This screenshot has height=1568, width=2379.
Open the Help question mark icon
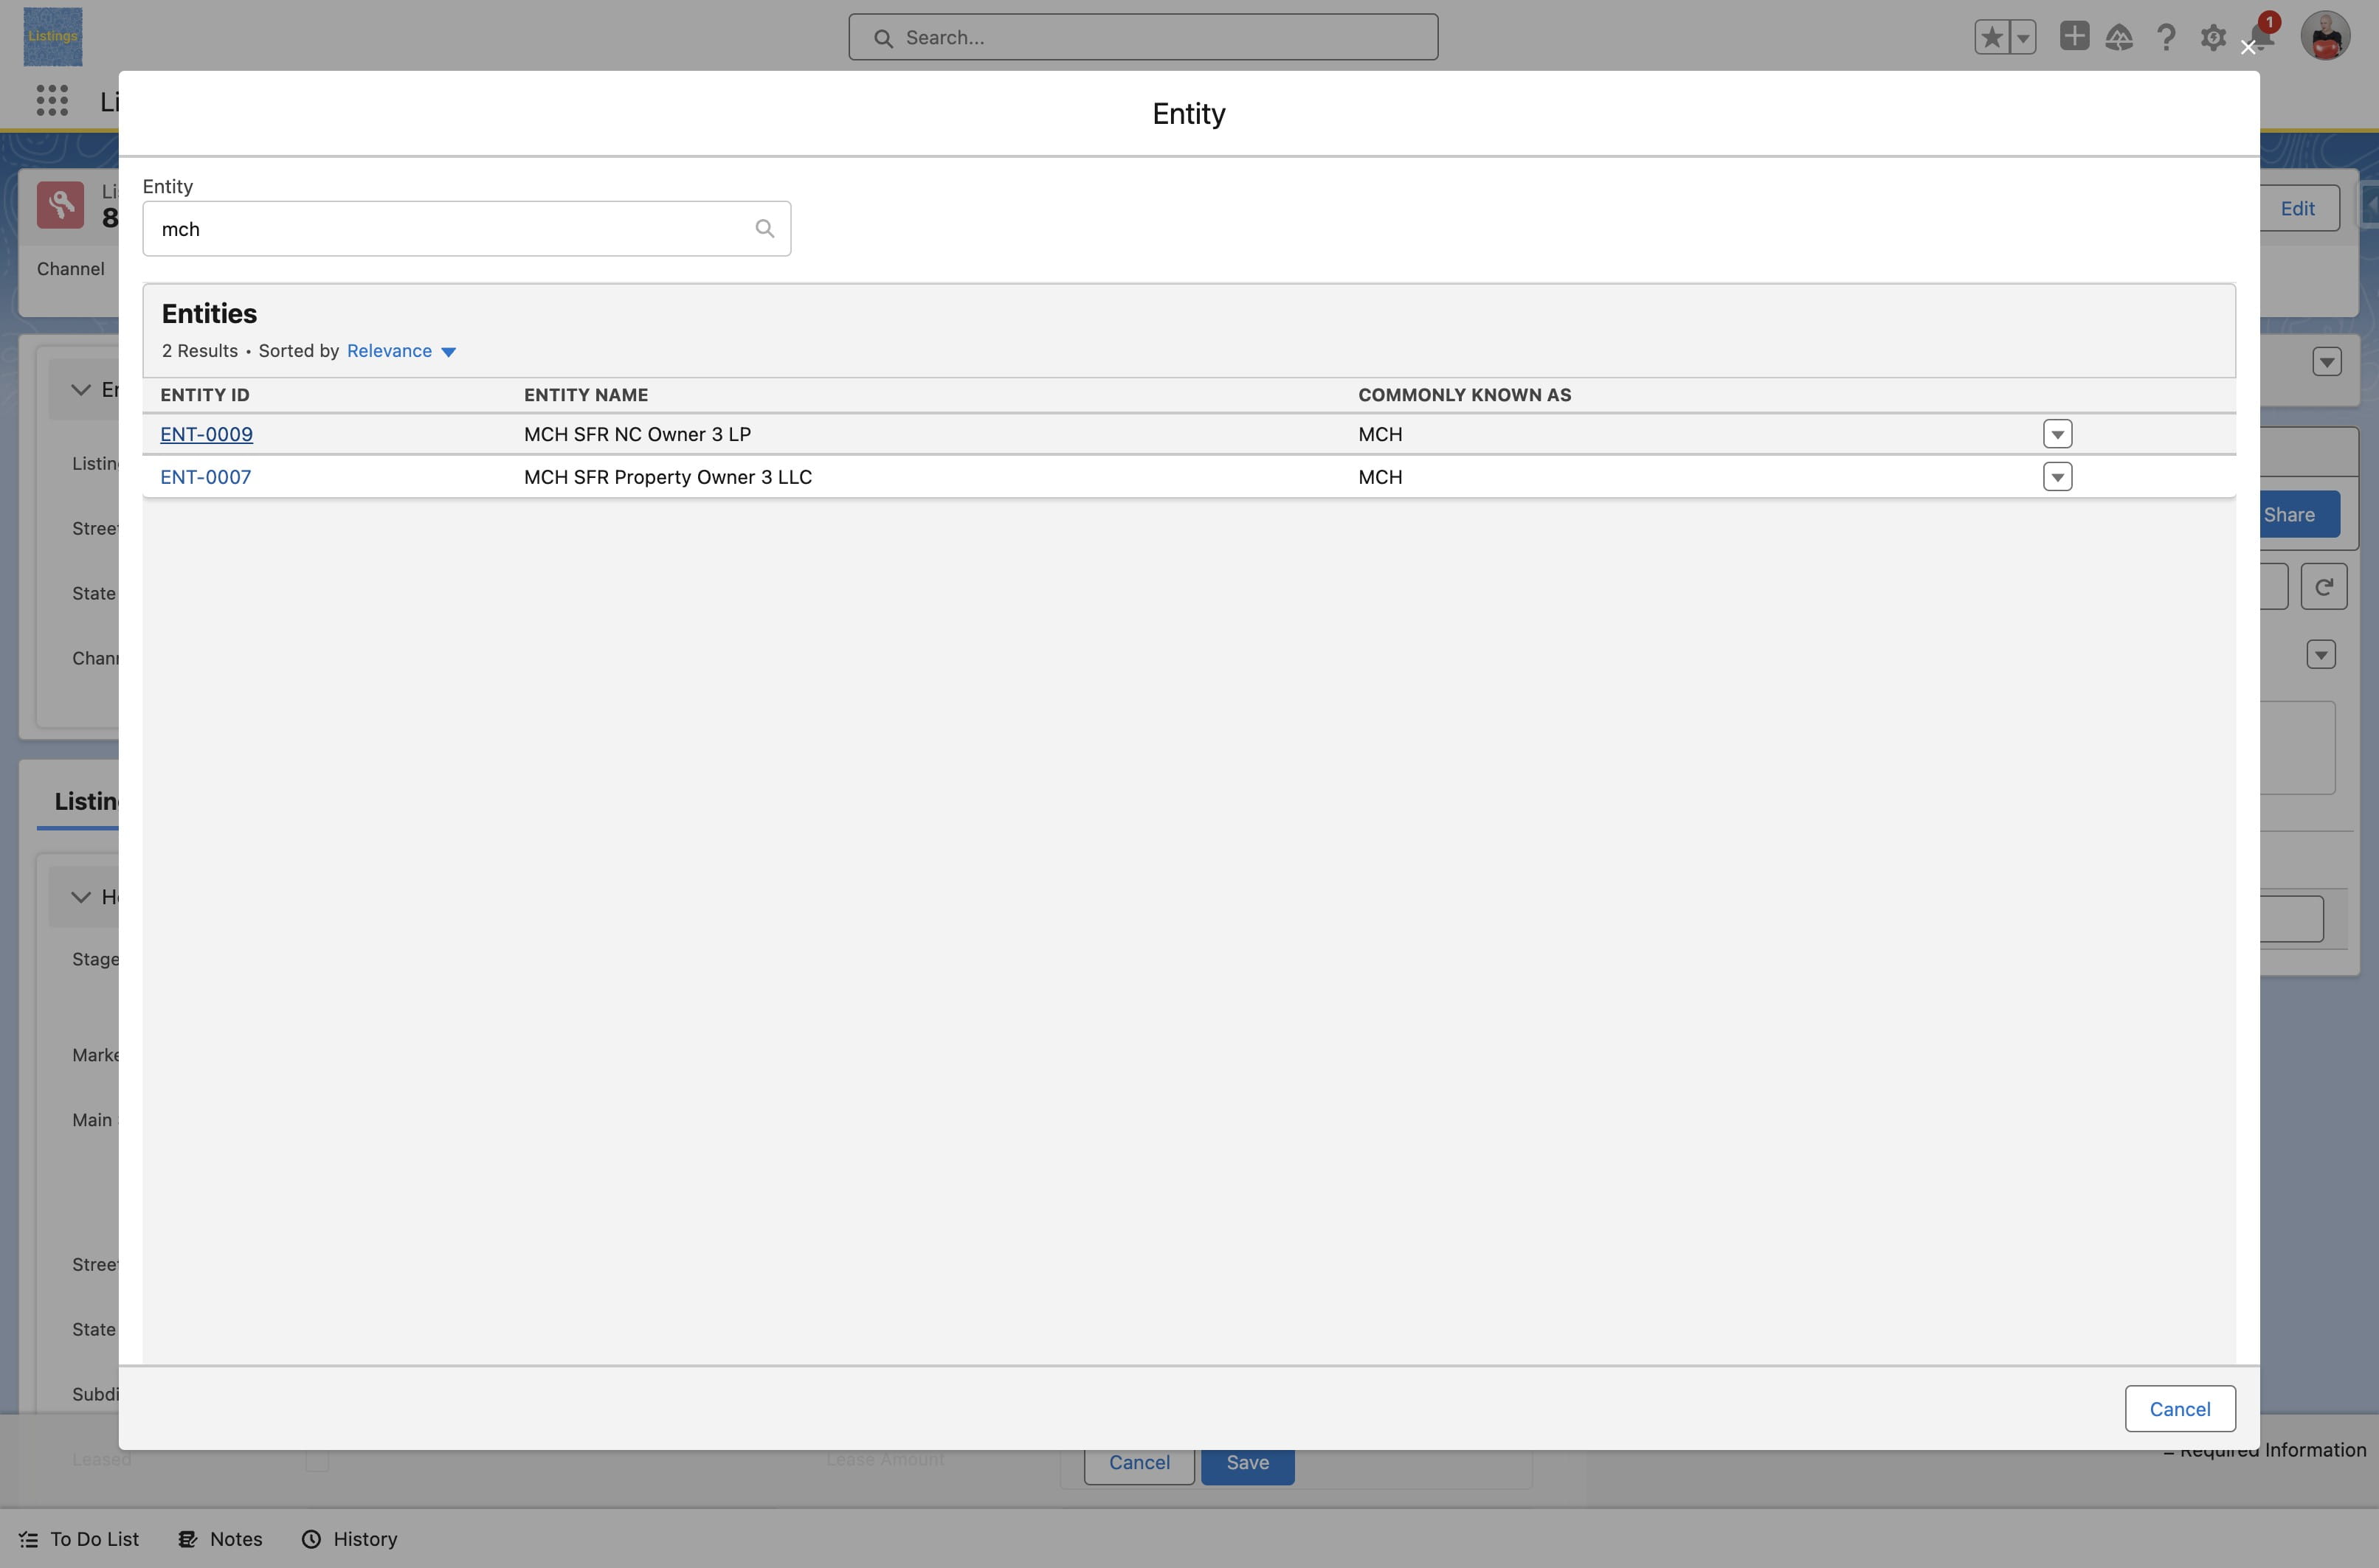[x=2166, y=38]
